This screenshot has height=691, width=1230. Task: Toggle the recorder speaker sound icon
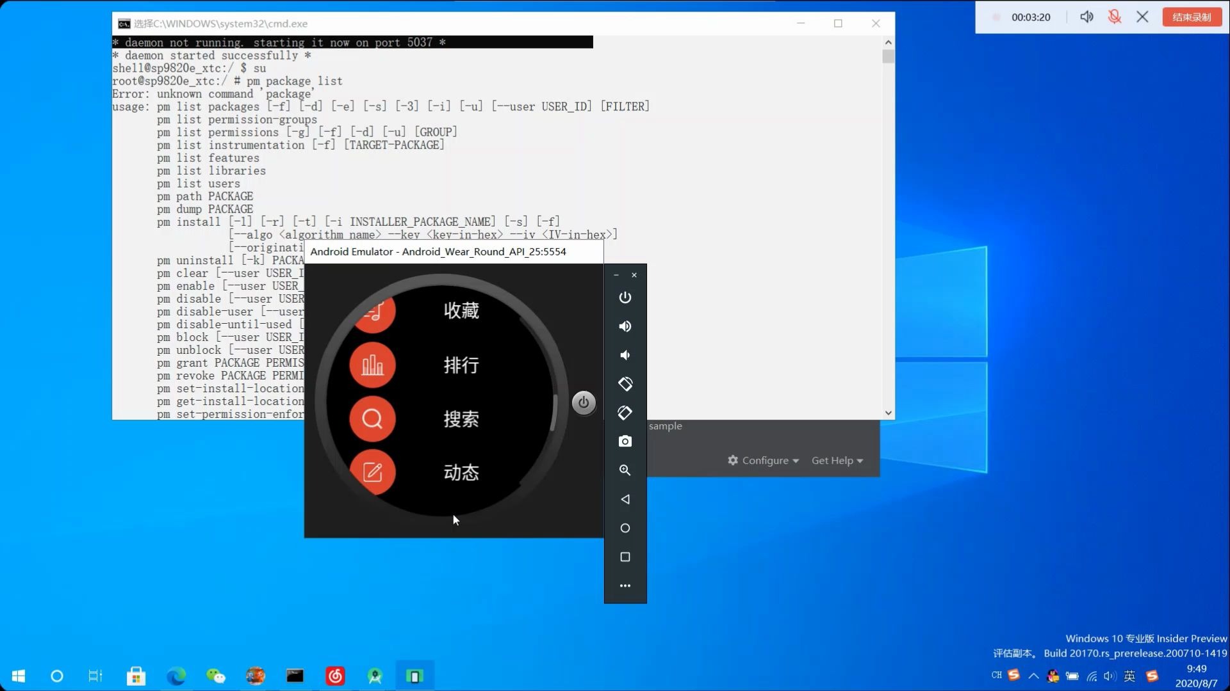point(1086,17)
